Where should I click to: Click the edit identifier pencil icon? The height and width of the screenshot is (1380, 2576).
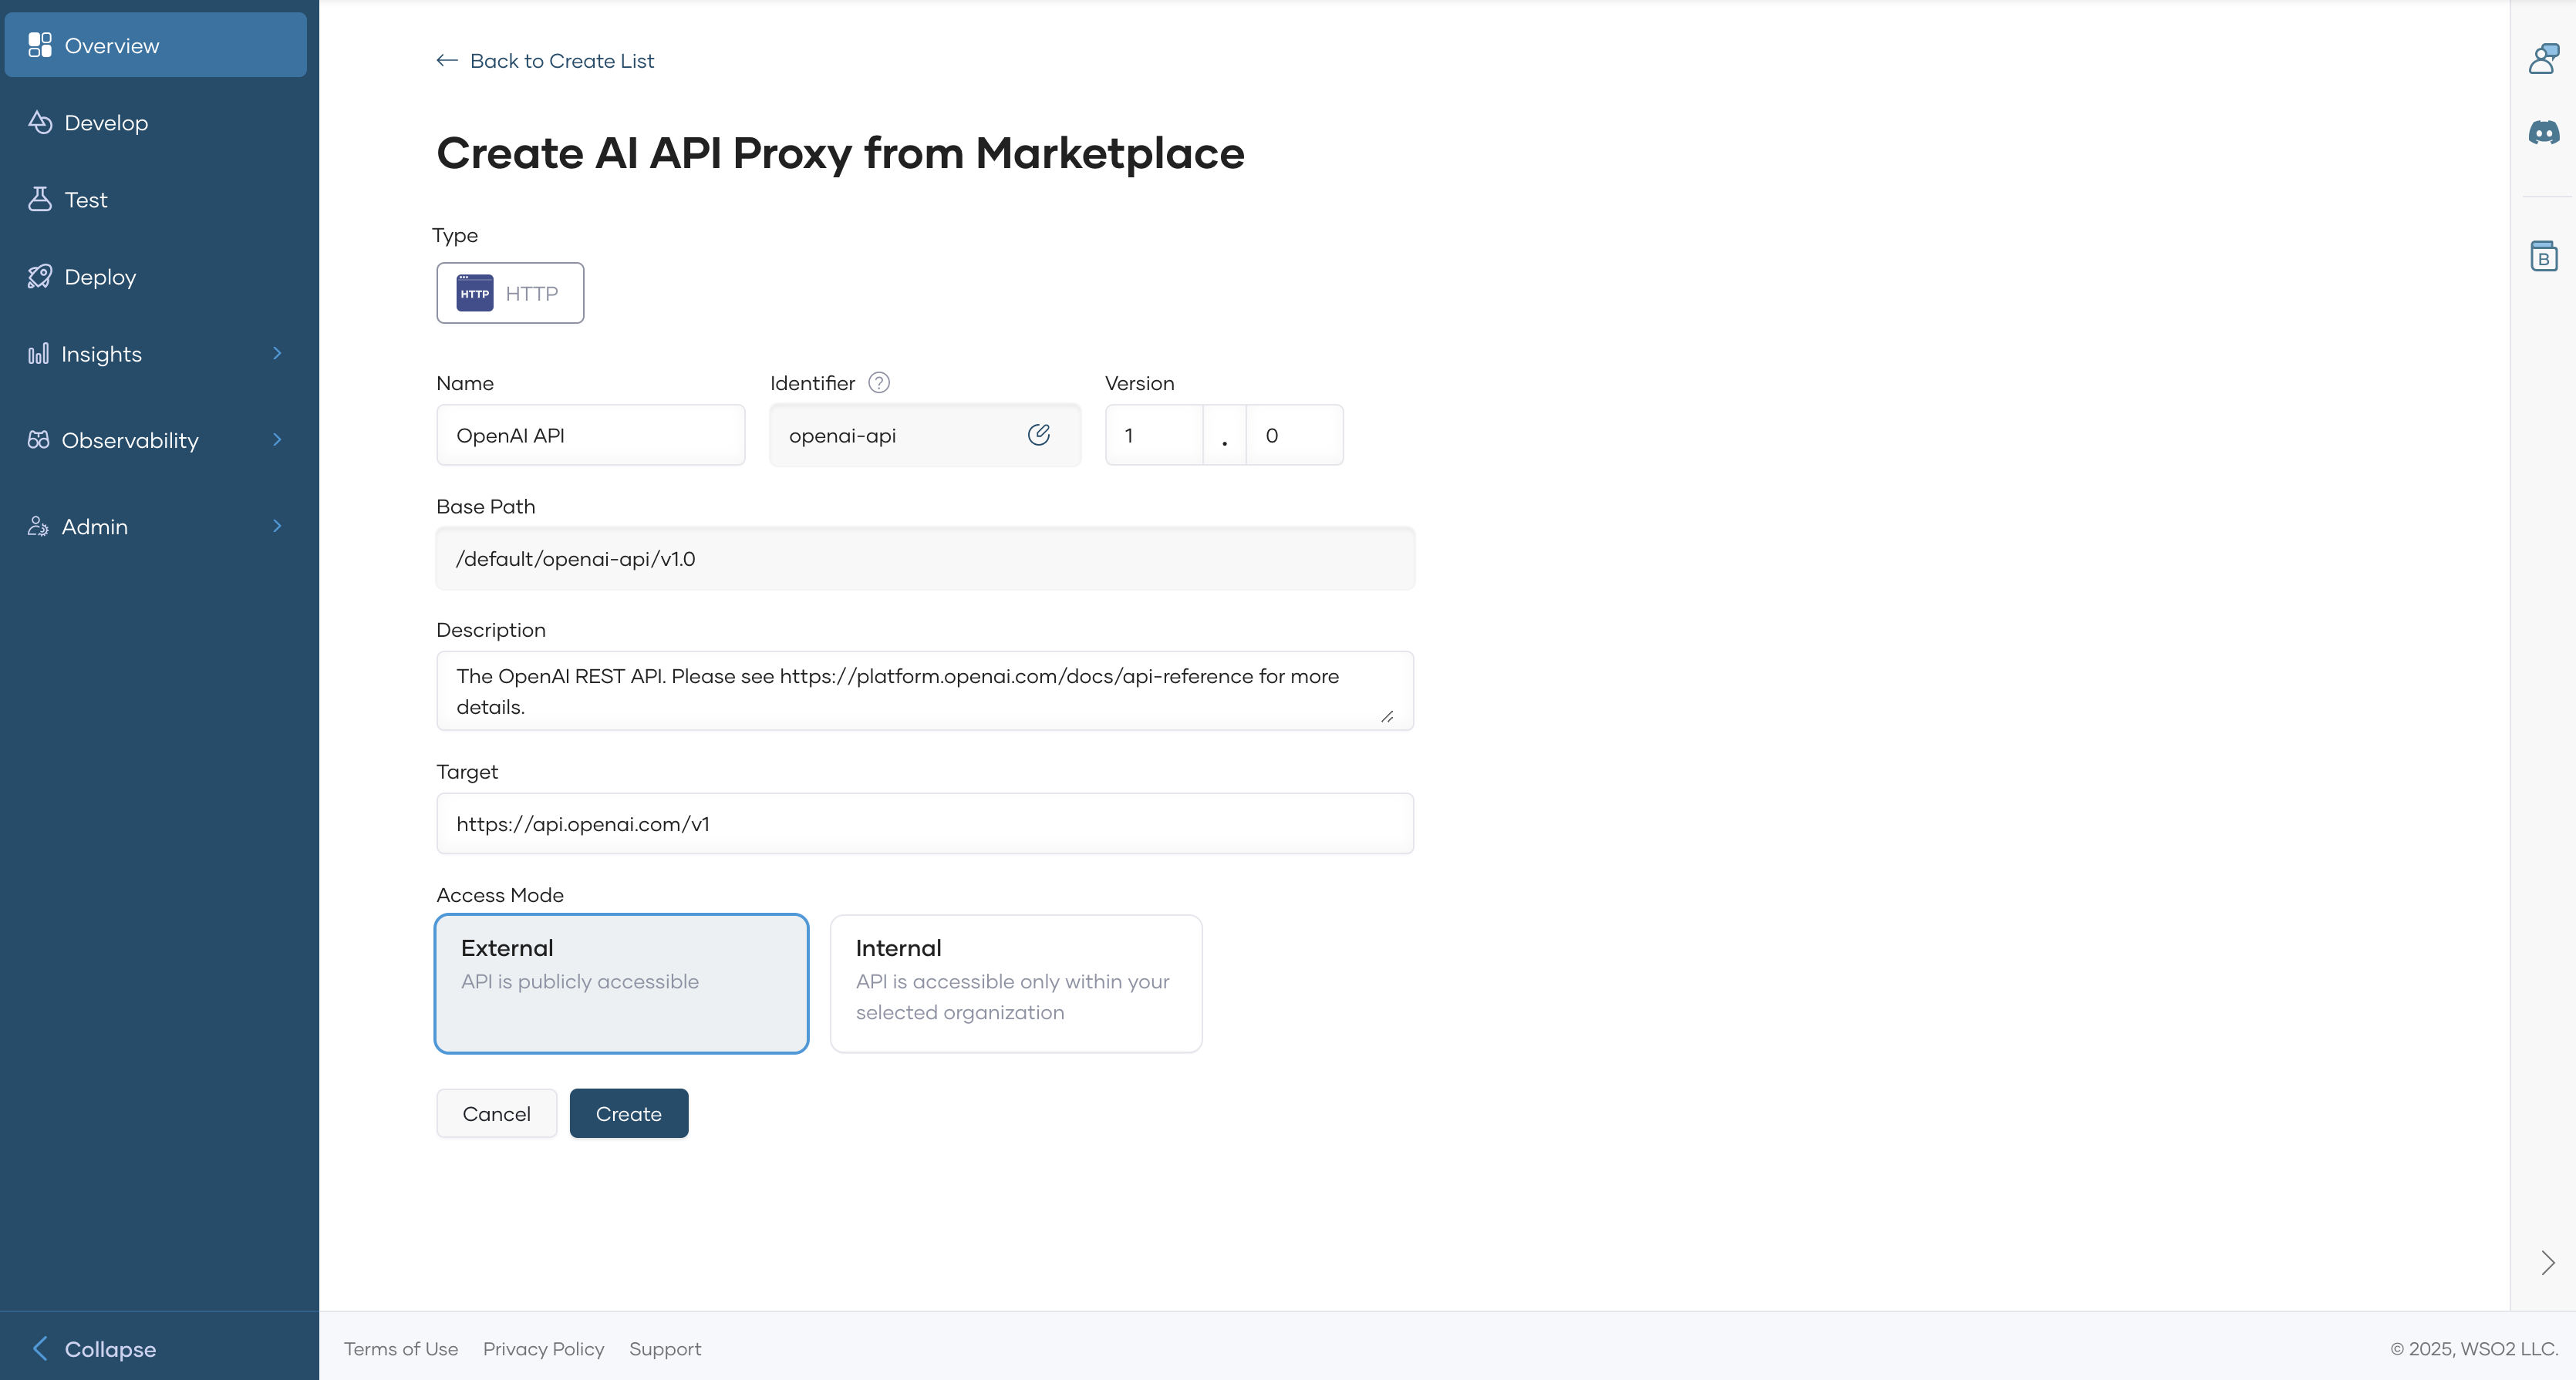click(1038, 435)
